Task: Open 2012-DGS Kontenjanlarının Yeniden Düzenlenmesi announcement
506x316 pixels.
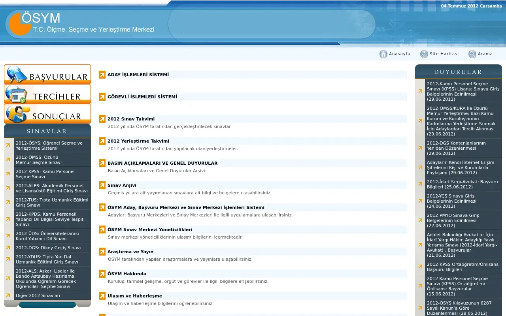Action: point(456,148)
